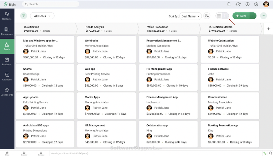The height and width of the screenshot is (156, 273).
Task: Open the All Deals dropdown
Action: (42, 16)
